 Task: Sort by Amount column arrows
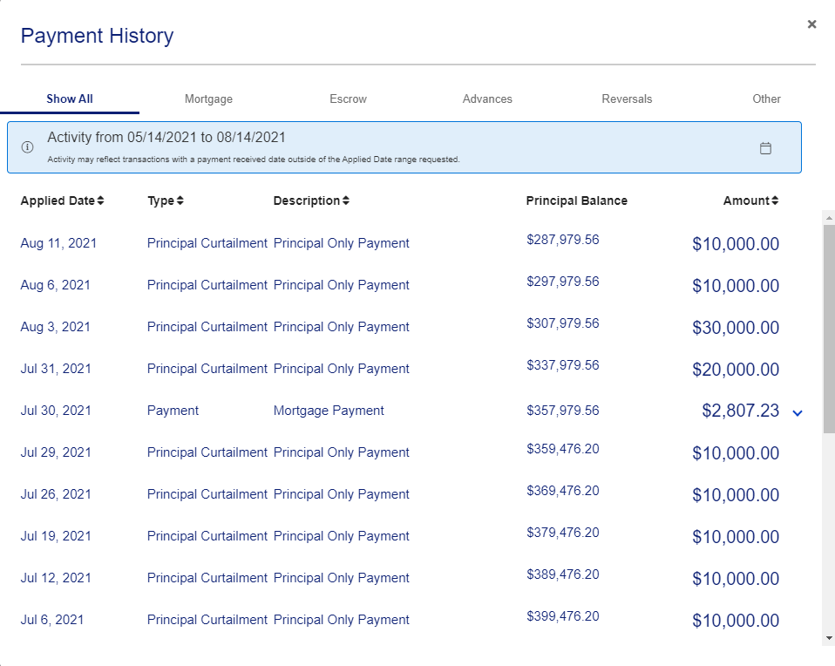(x=775, y=201)
